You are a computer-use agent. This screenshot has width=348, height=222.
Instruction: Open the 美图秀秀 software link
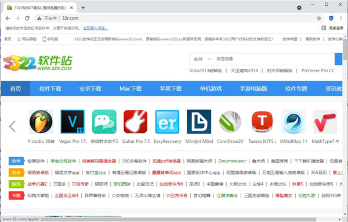(x=279, y=161)
